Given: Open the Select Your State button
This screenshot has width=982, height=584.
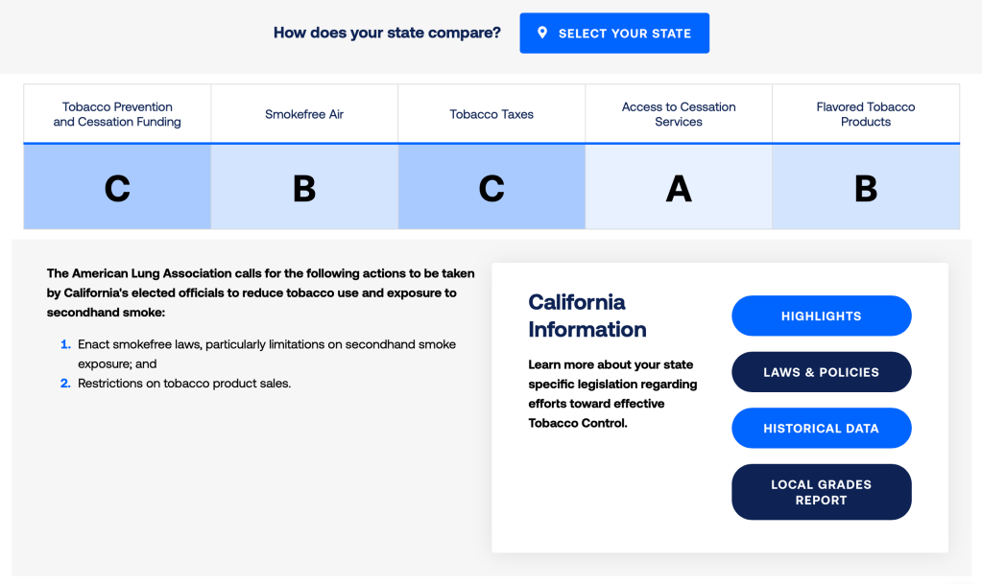Looking at the screenshot, I should [x=614, y=34].
